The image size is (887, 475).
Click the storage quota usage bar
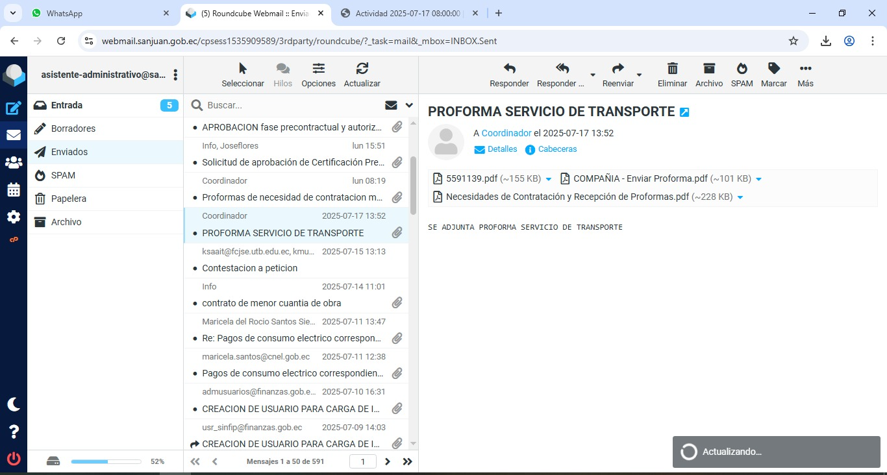106,461
